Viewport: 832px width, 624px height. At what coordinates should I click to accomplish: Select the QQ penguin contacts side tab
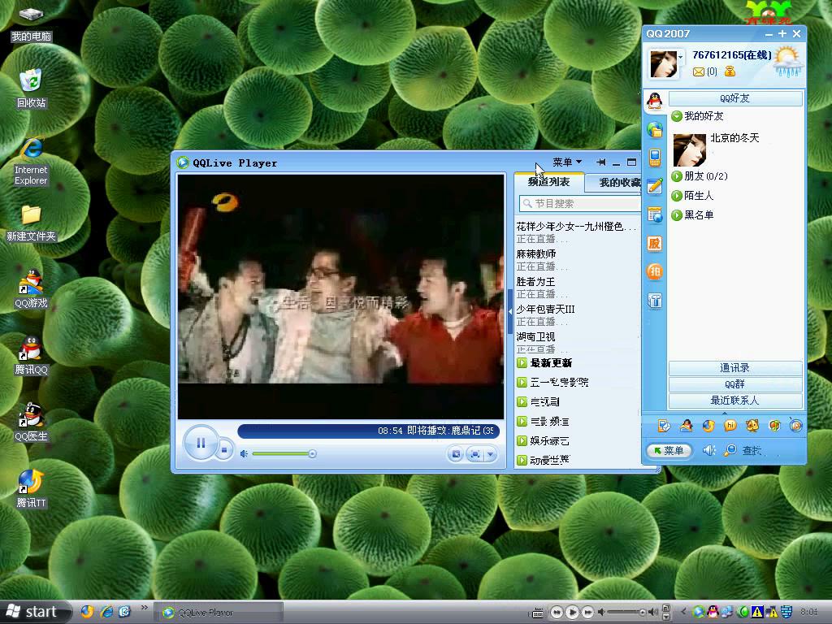pos(655,100)
